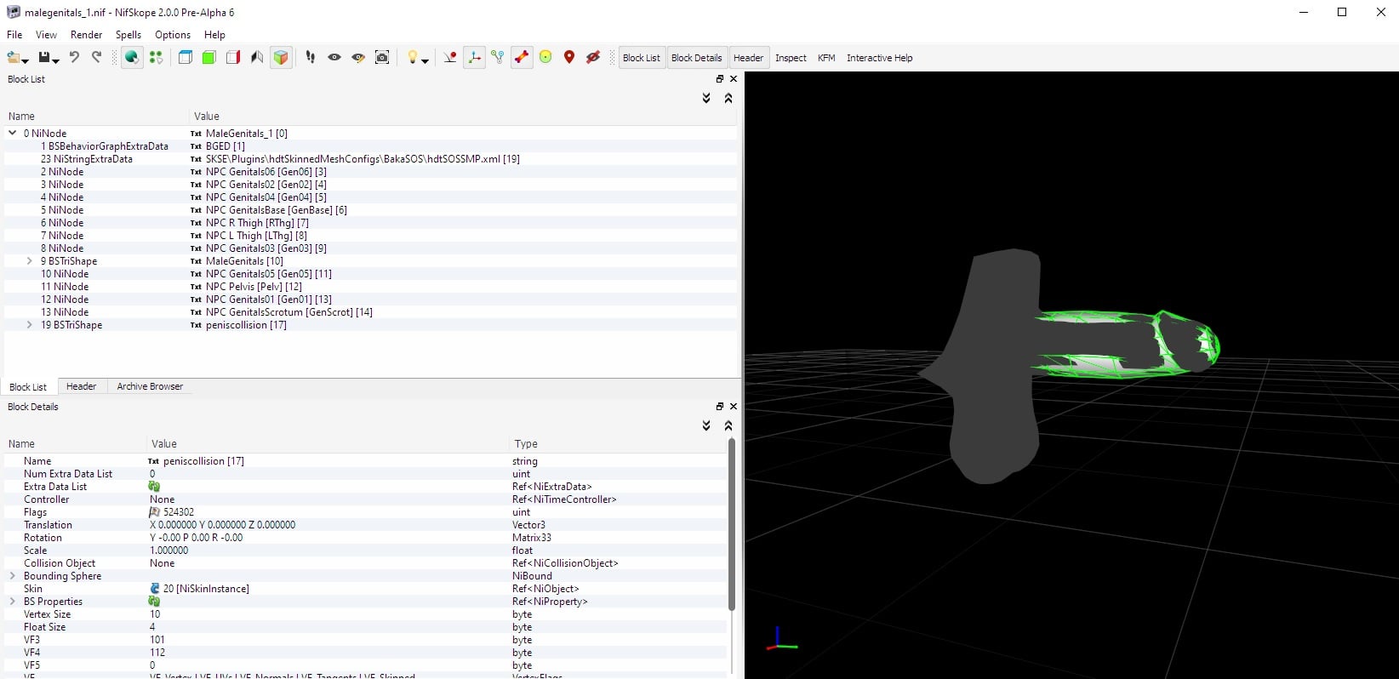The width and height of the screenshot is (1399, 679).
Task: Toggle the draw skeleton bone icon
Action: 522,57
